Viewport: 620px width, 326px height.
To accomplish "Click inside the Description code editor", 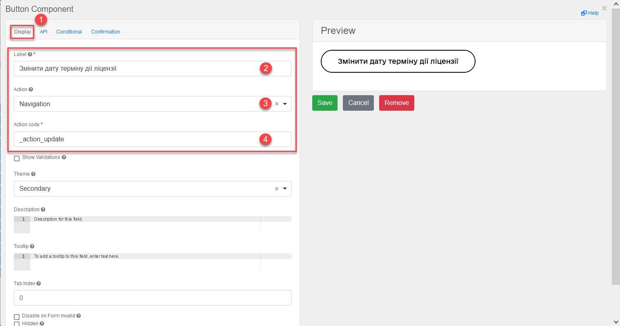I will coord(153,225).
